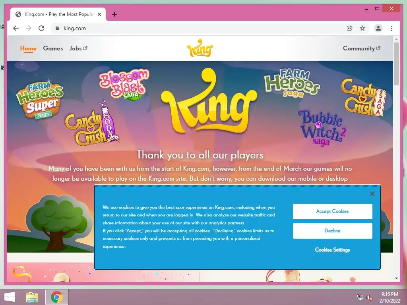This screenshot has width=407, height=305.
Task: Open the Windows Start menu
Action: click(x=10, y=297)
